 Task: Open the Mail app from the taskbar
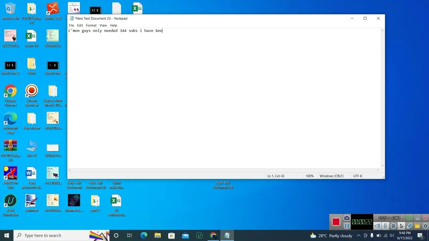click(185, 235)
